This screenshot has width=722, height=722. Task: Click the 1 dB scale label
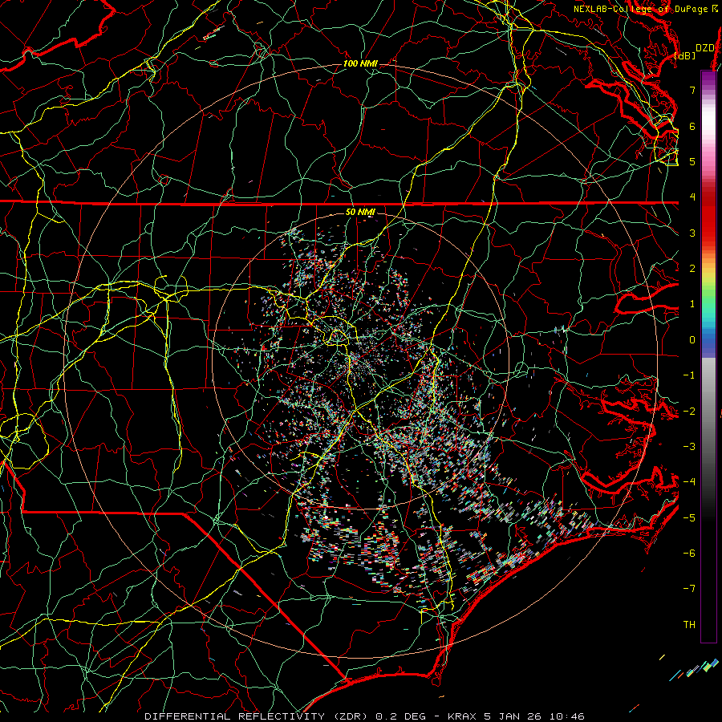(692, 304)
